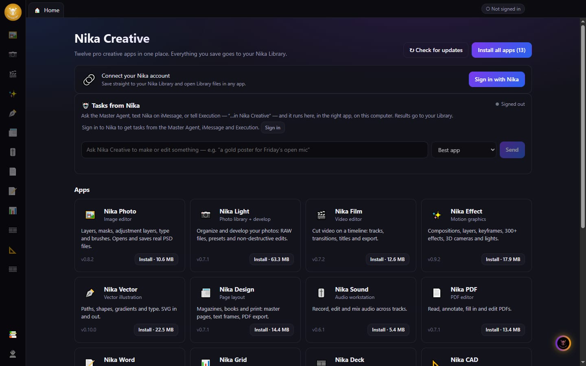
Task: Click version v0.10.0 on Nika Vector
Action: pos(89,330)
